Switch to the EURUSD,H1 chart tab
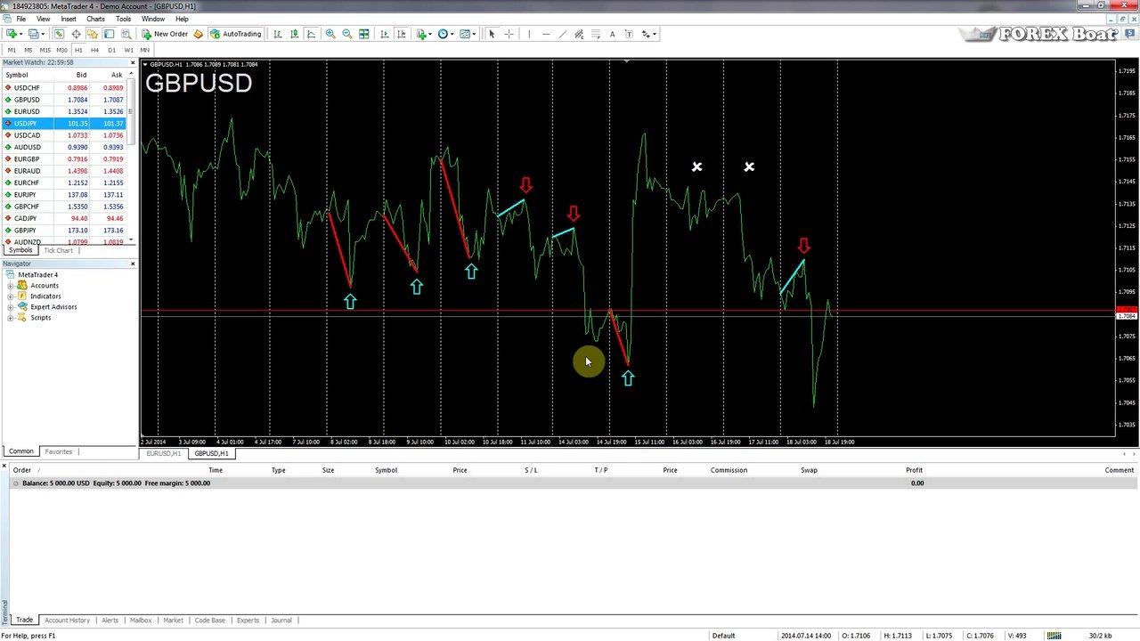This screenshot has height=641, width=1140. pyautogui.click(x=164, y=454)
